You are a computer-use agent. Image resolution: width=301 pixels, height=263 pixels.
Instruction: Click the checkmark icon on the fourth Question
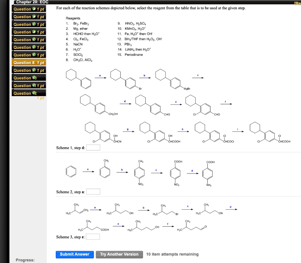click(x=34, y=32)
